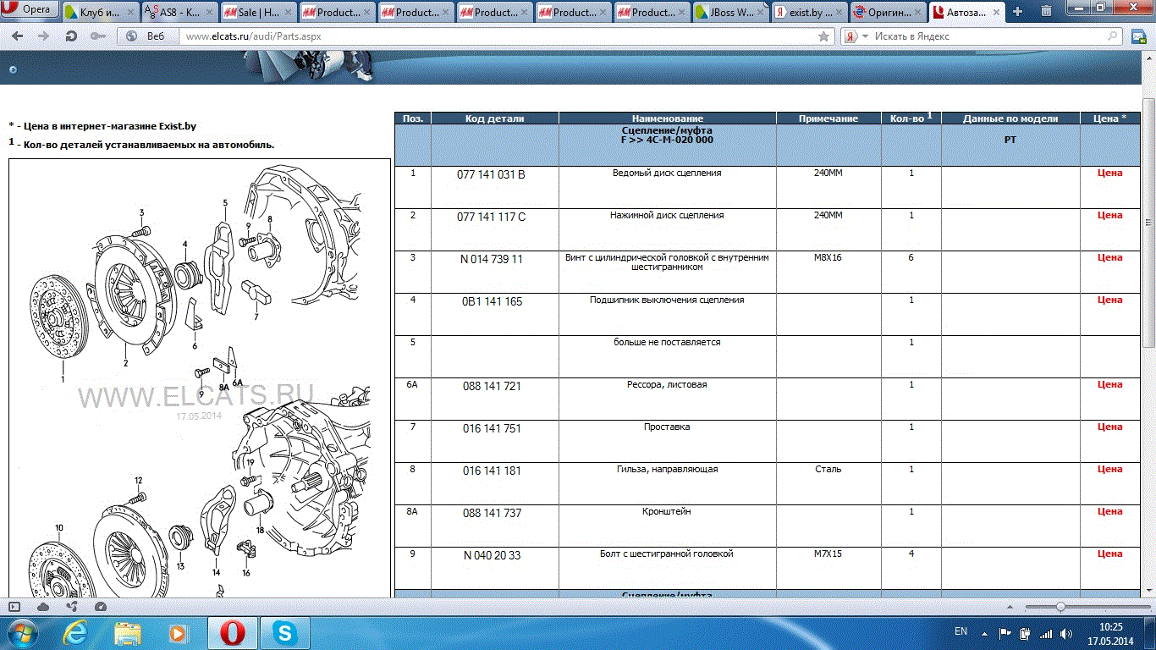Viewport: 1156px width, 650px height.
Task: Click the browser back arrow button
Action: [x=18, y=36]
